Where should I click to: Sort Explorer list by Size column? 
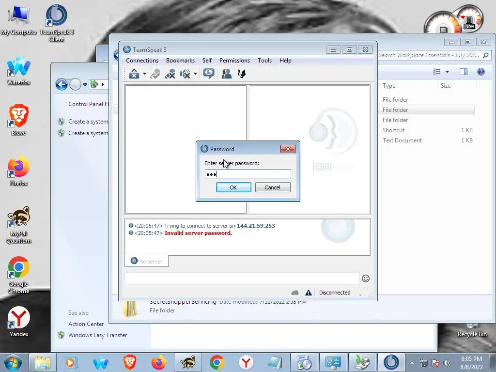(446, 86)
